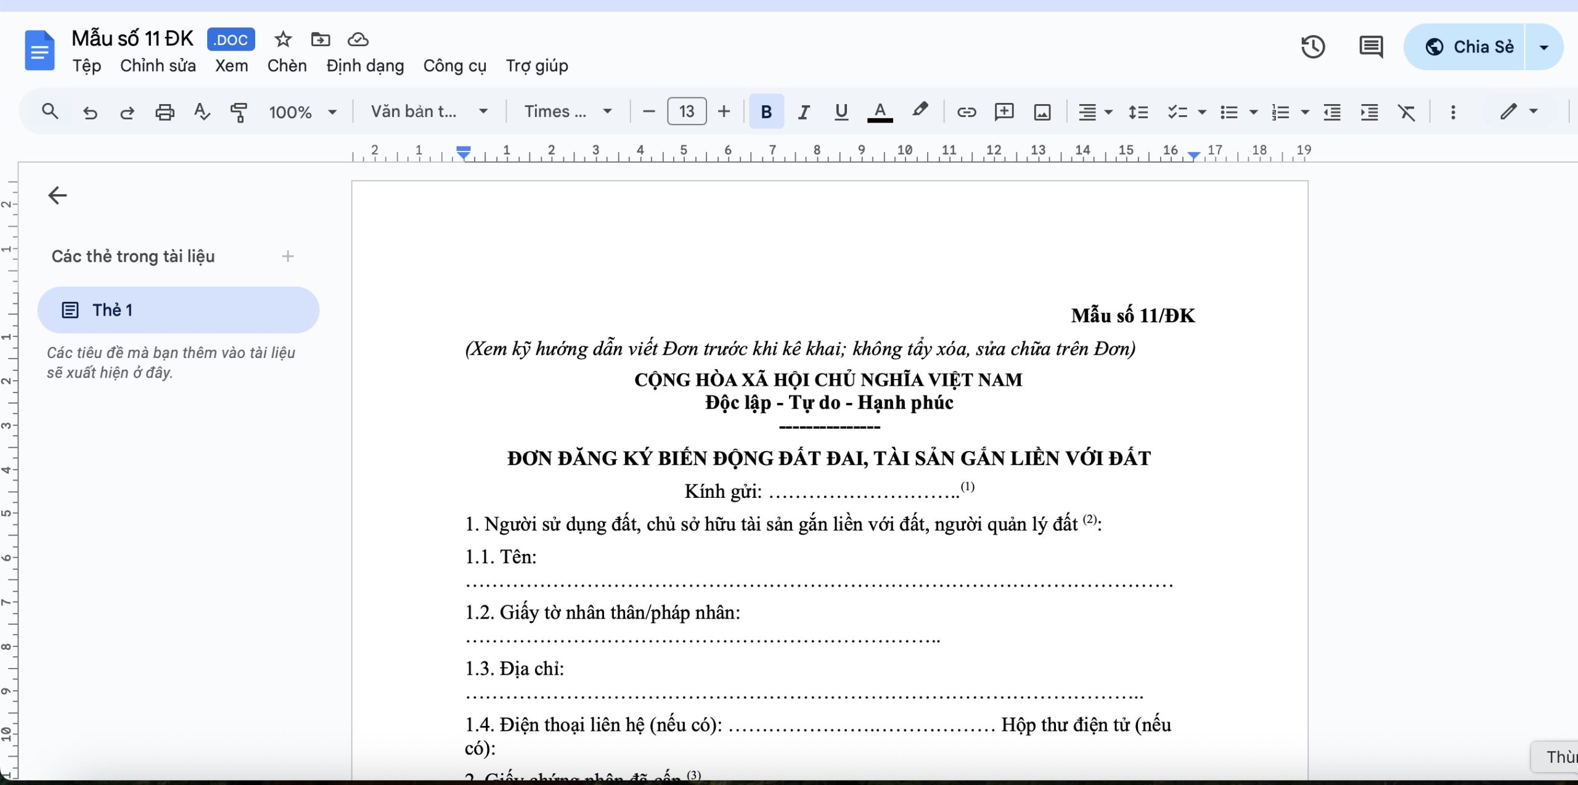The height and width of the screenshot is (785, 1578).
Task: Toggle bold formatting
Action: coord(766,112)
